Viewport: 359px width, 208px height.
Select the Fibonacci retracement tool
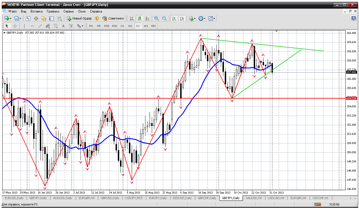[x=55, y=26]
